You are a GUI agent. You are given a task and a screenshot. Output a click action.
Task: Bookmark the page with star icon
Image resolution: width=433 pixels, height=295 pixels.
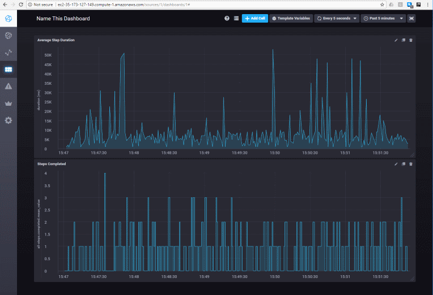click(382, 5)
